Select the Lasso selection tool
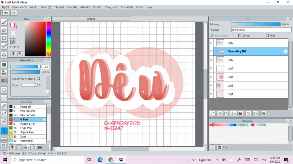Viewport: 293px width, 164px height. point(4,98)
